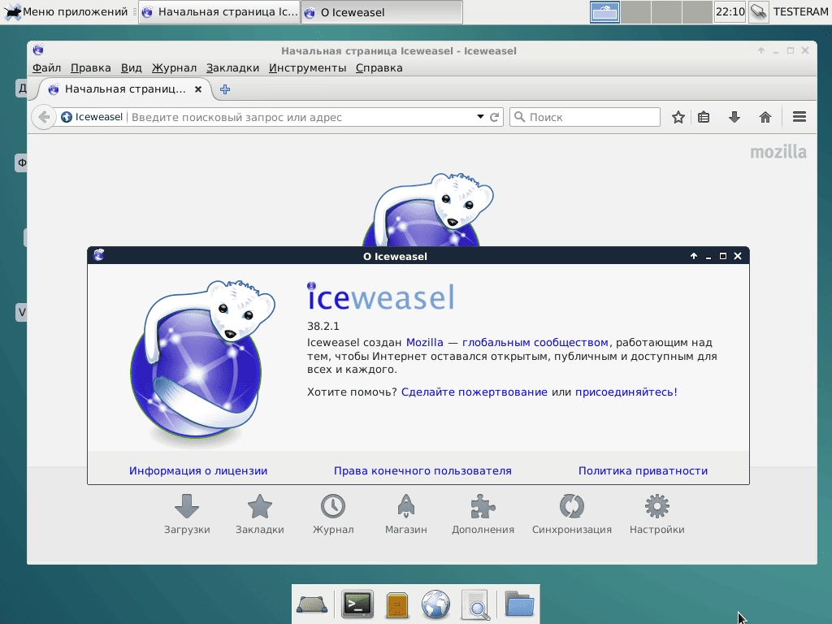Click the bookmark star icon in toolbar
This screenshot has height=624, width=832.
[678, 117]
